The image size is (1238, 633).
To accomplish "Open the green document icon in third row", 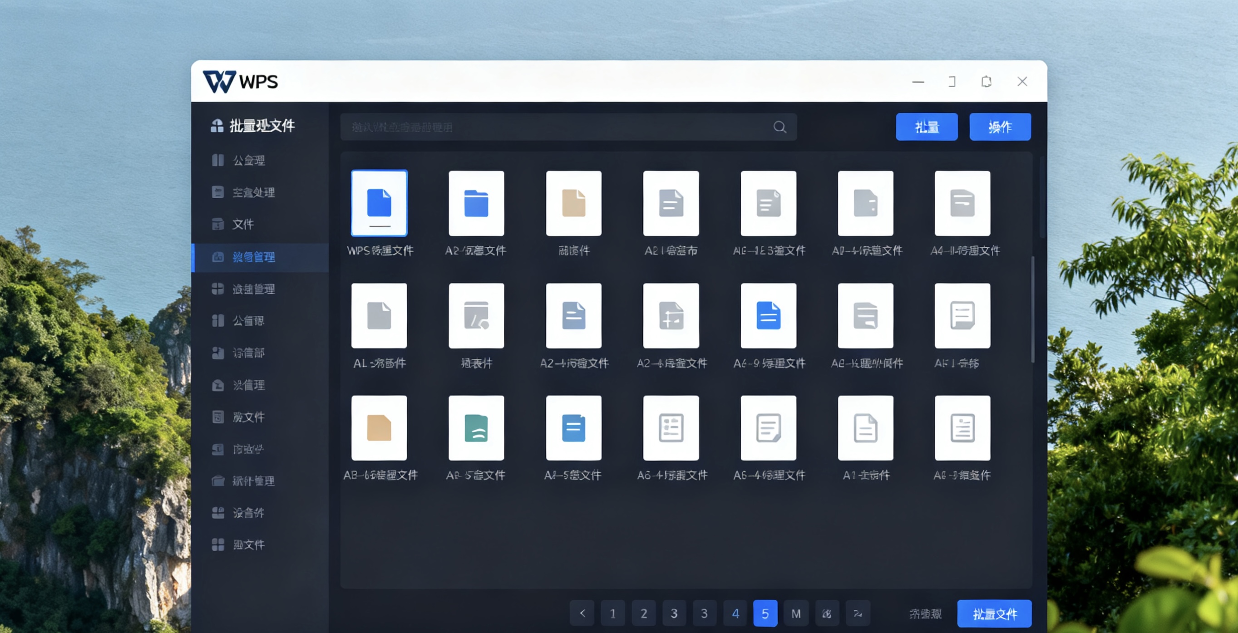I will click(x=476, y=428).
